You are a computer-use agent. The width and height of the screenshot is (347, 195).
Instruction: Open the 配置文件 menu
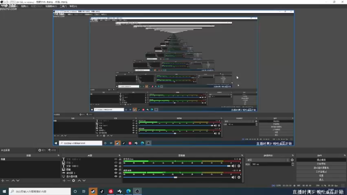(36, 6)
